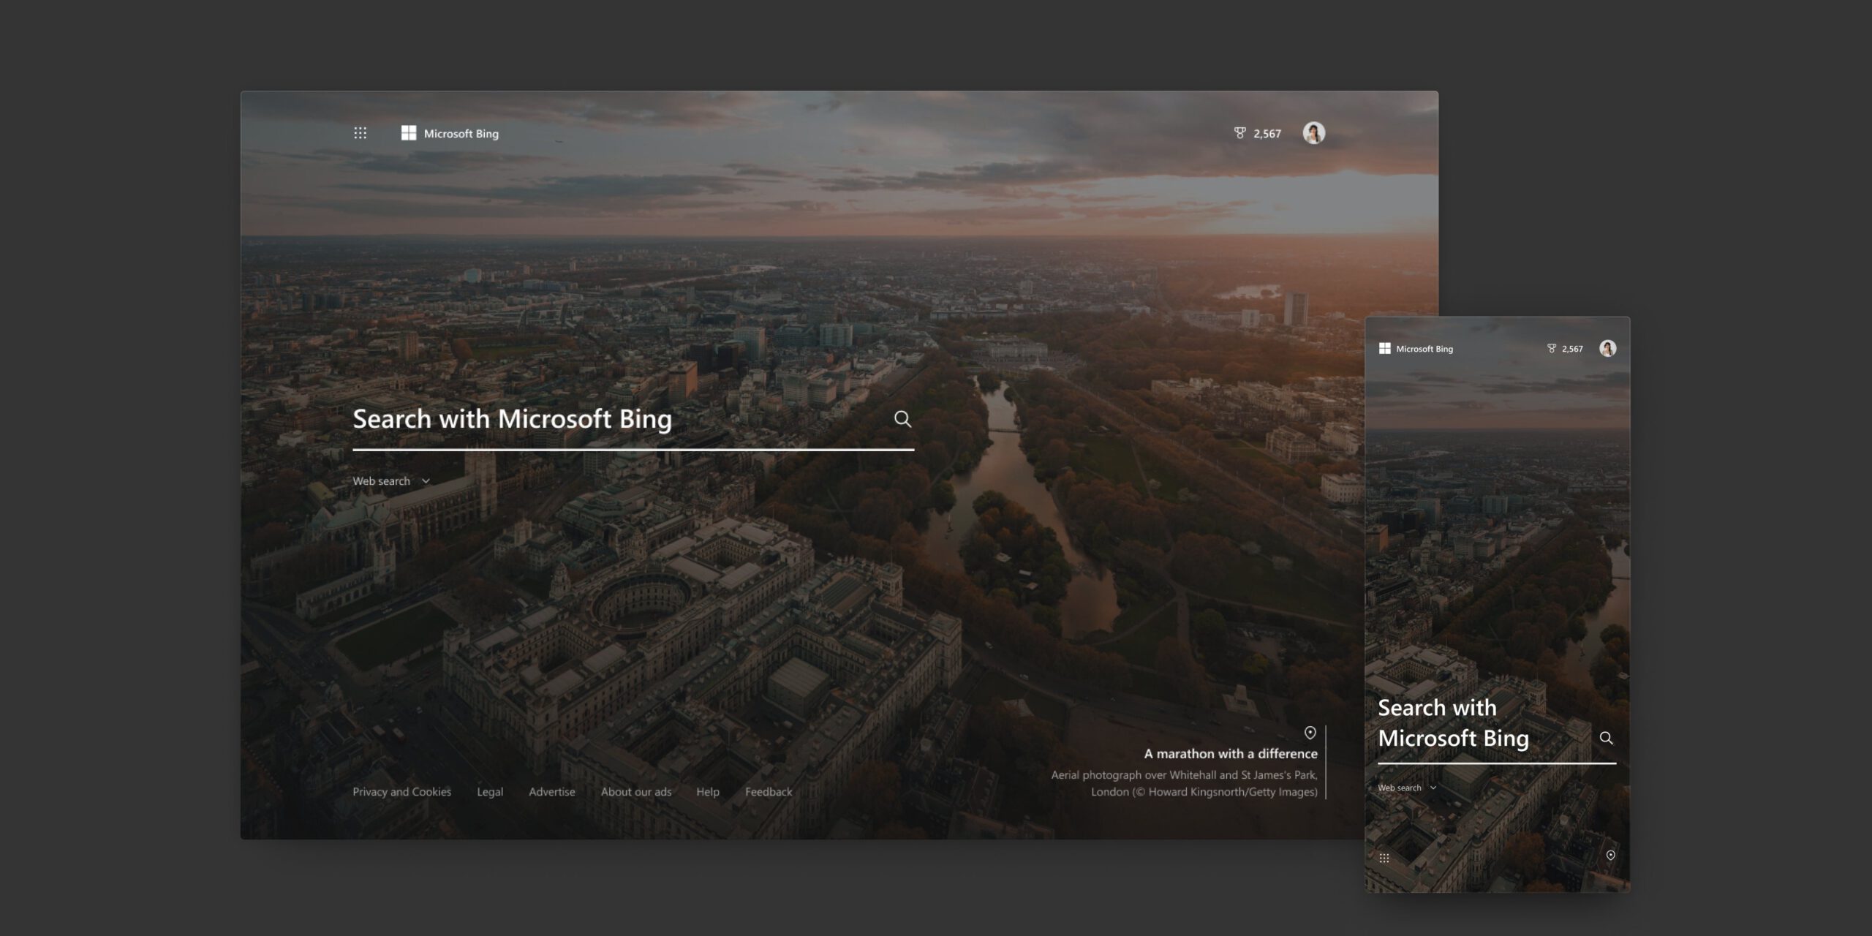Click the 2,567 points count in mobile header

tap(1572, 349)
